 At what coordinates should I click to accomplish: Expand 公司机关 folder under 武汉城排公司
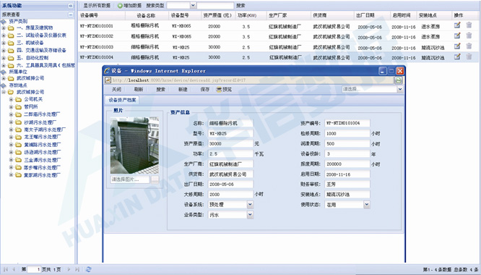11,99
